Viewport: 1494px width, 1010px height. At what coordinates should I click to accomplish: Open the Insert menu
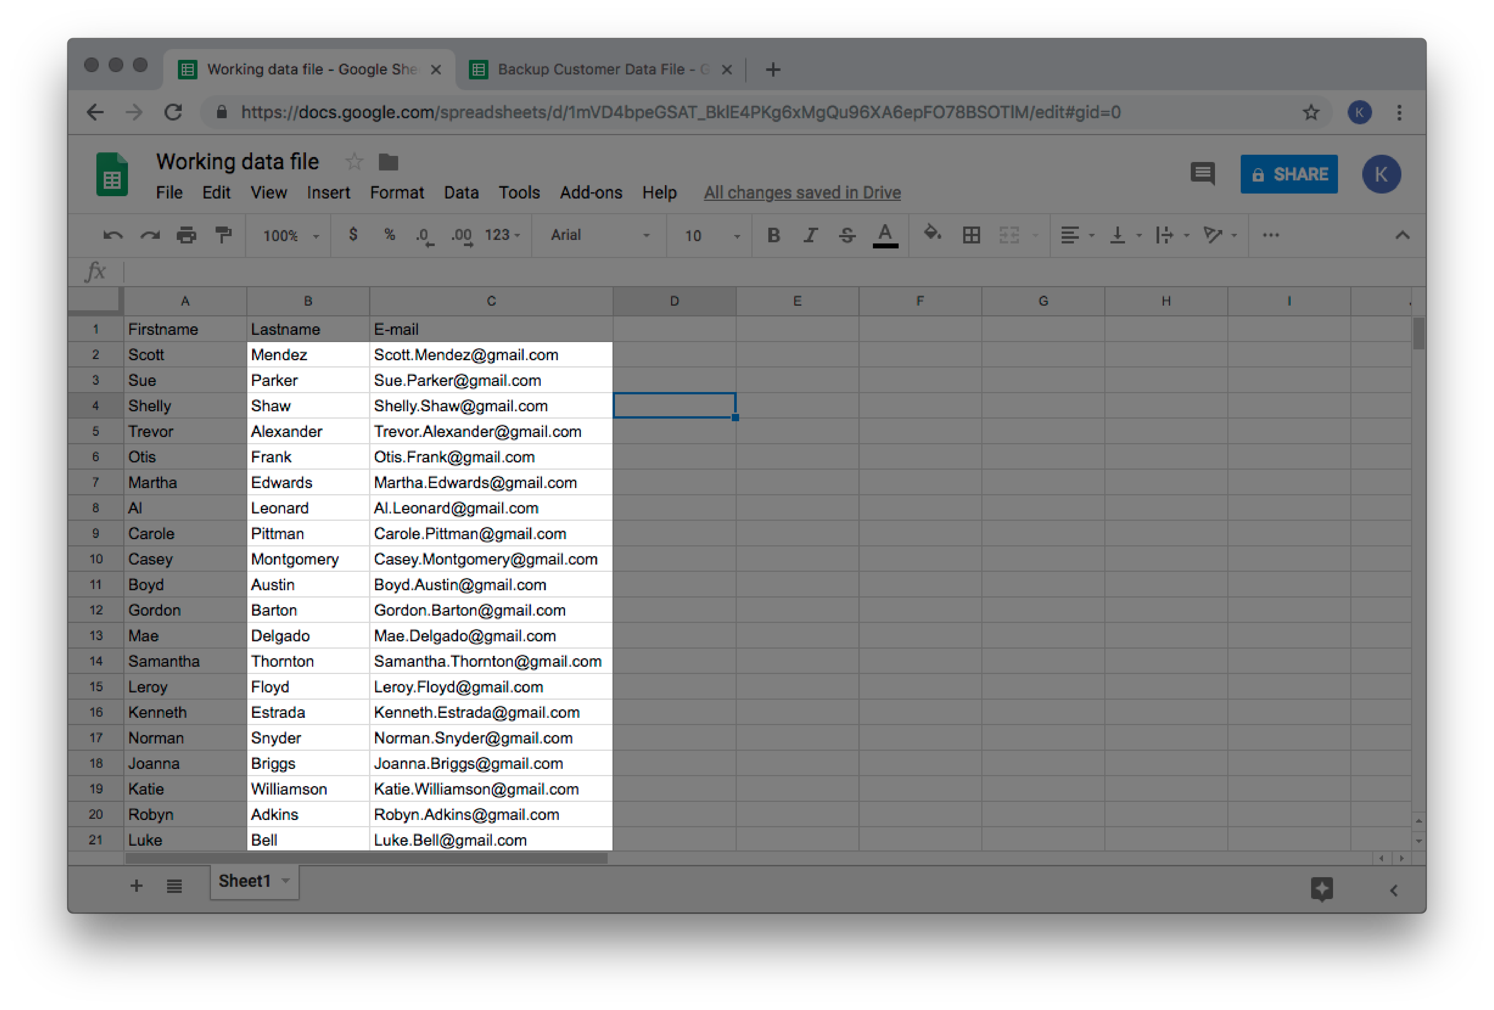[328, 193]
